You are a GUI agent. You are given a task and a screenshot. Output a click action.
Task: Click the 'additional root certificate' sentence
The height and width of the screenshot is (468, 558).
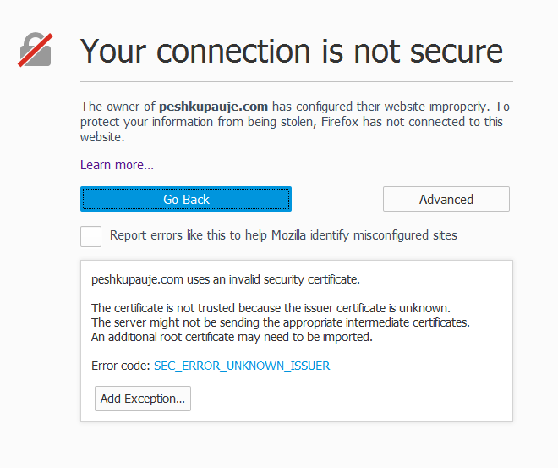232,337
